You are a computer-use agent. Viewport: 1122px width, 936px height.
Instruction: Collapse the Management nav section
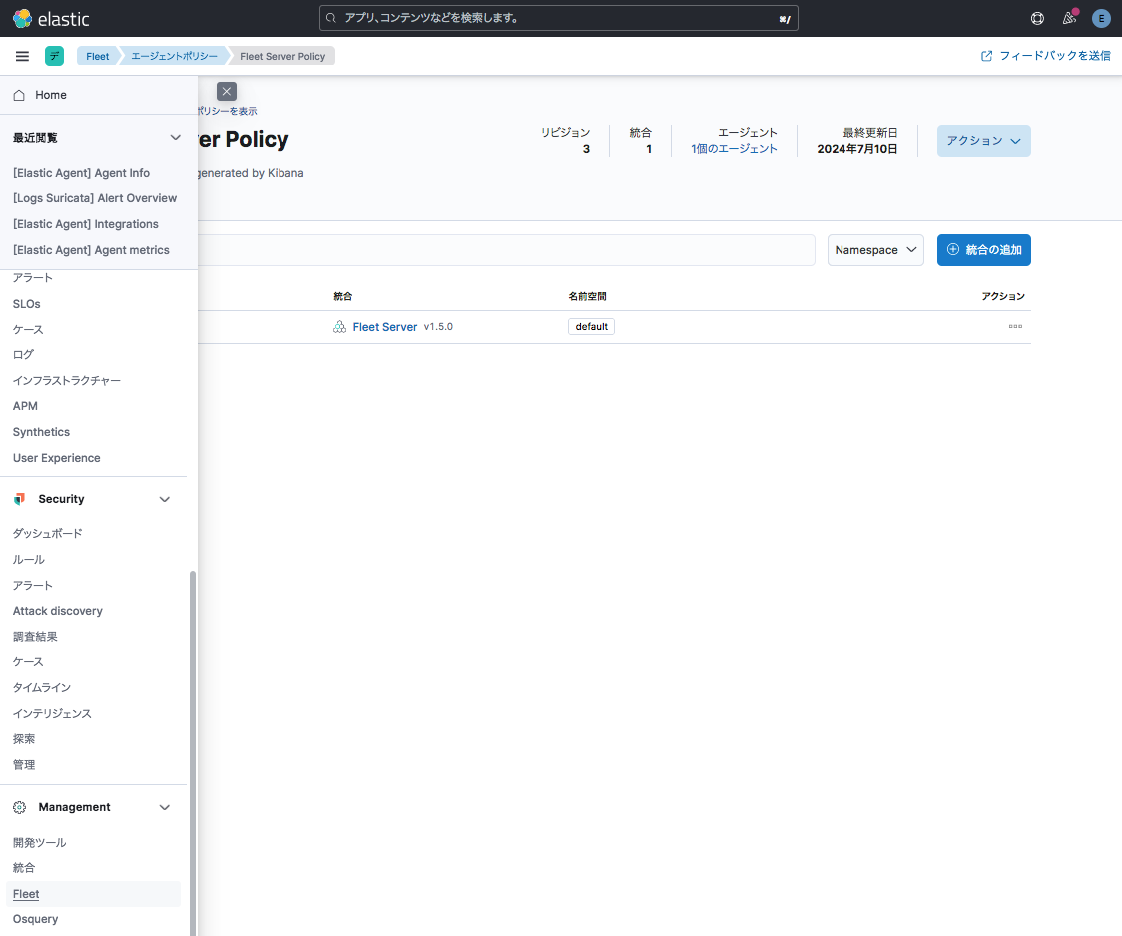tap(165, 807)
